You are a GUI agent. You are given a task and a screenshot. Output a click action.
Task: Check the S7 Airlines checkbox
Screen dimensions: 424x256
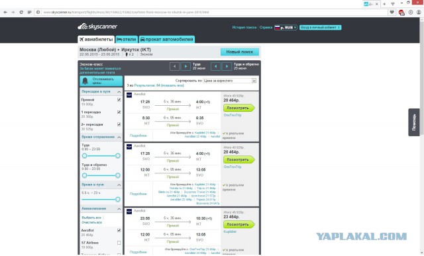coord(119,243)
